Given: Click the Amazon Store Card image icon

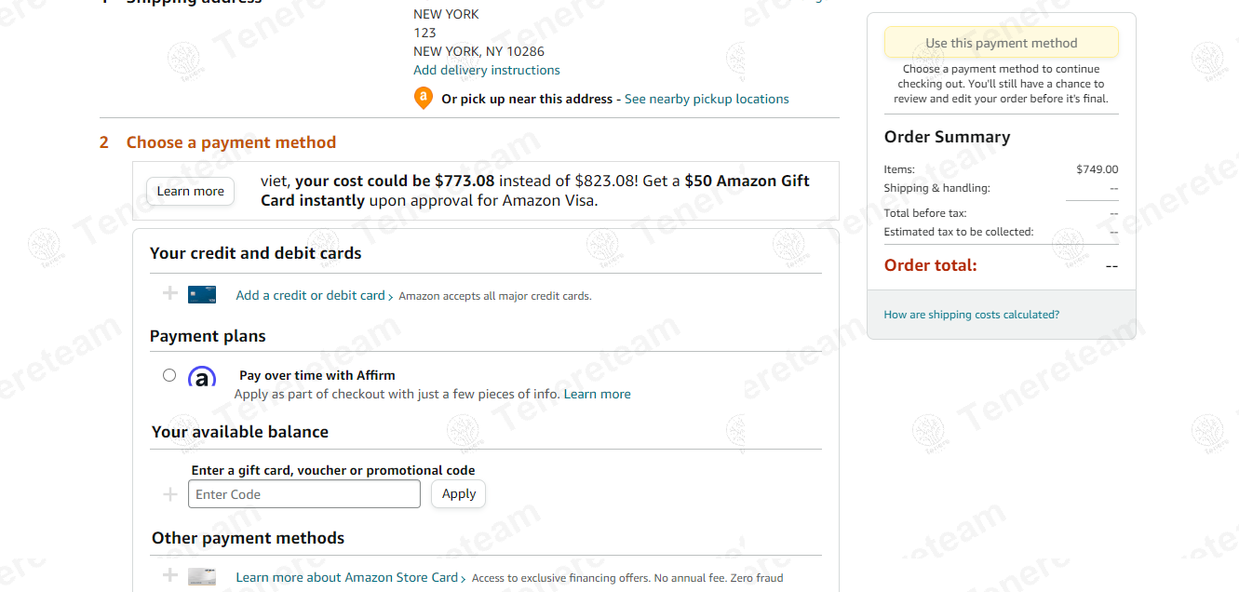Looking at the screenshot, I should tap(202, 577).
